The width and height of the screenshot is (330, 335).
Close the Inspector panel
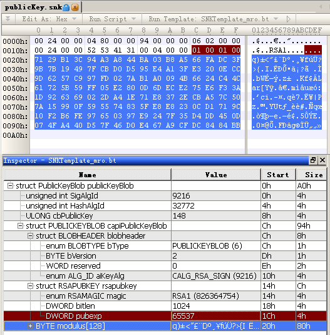322,160
